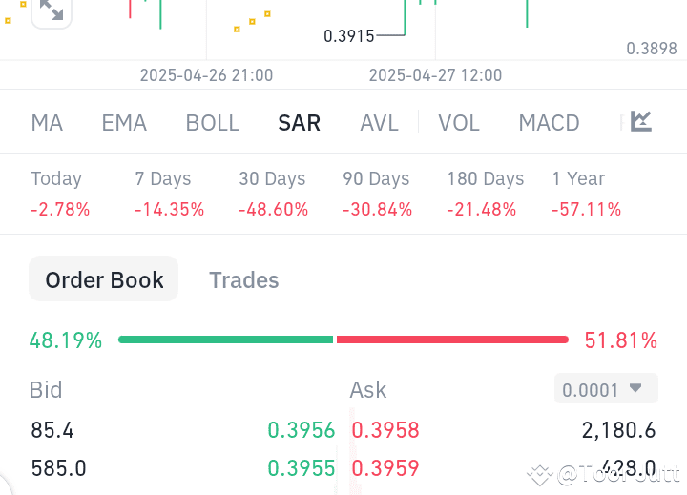The height and width of the screenshot is (495, 687).
Task: Expand chart to fullscreen with arrows icon
Action: [52, 10]
